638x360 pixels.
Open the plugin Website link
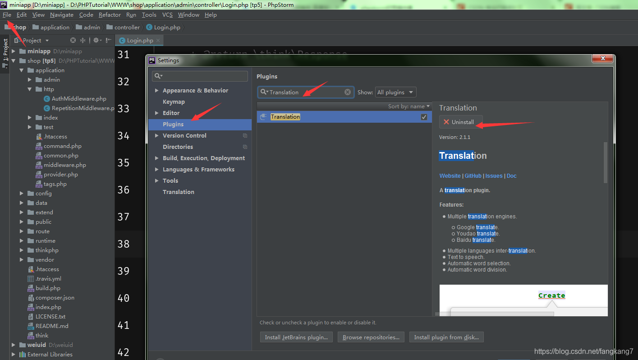point(450,176)
